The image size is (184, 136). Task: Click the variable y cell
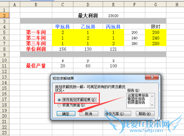point(88,60)
